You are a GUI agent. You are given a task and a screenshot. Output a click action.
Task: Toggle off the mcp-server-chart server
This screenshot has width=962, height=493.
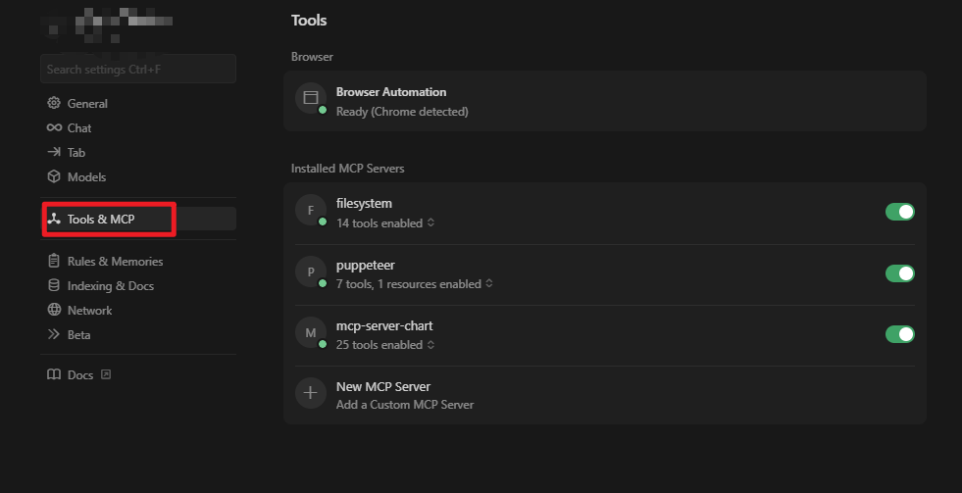[899, 334]
